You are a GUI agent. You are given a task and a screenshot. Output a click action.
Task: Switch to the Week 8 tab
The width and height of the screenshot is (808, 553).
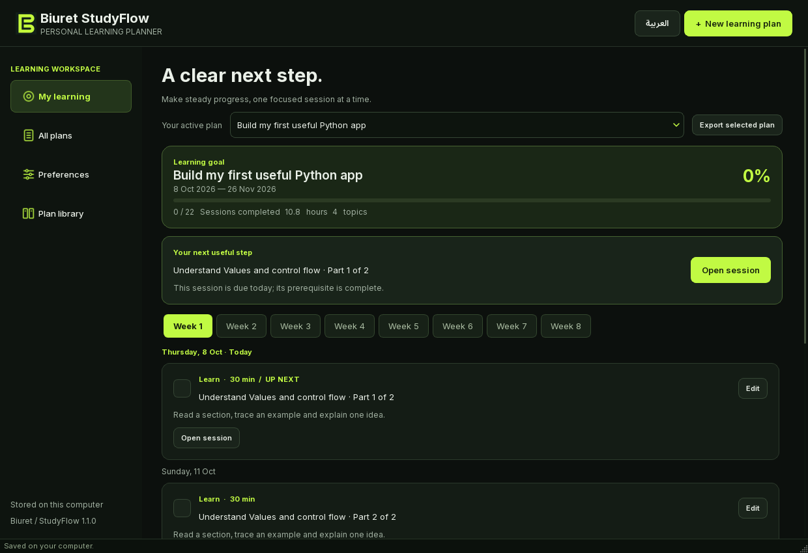coord(566,326)
